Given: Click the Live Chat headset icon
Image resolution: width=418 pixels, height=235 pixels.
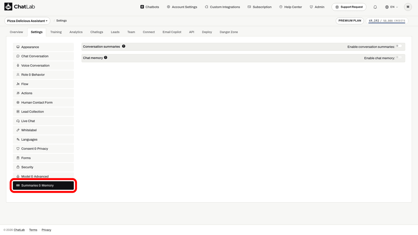Looking at the screenshot, I should pos(18,121).
